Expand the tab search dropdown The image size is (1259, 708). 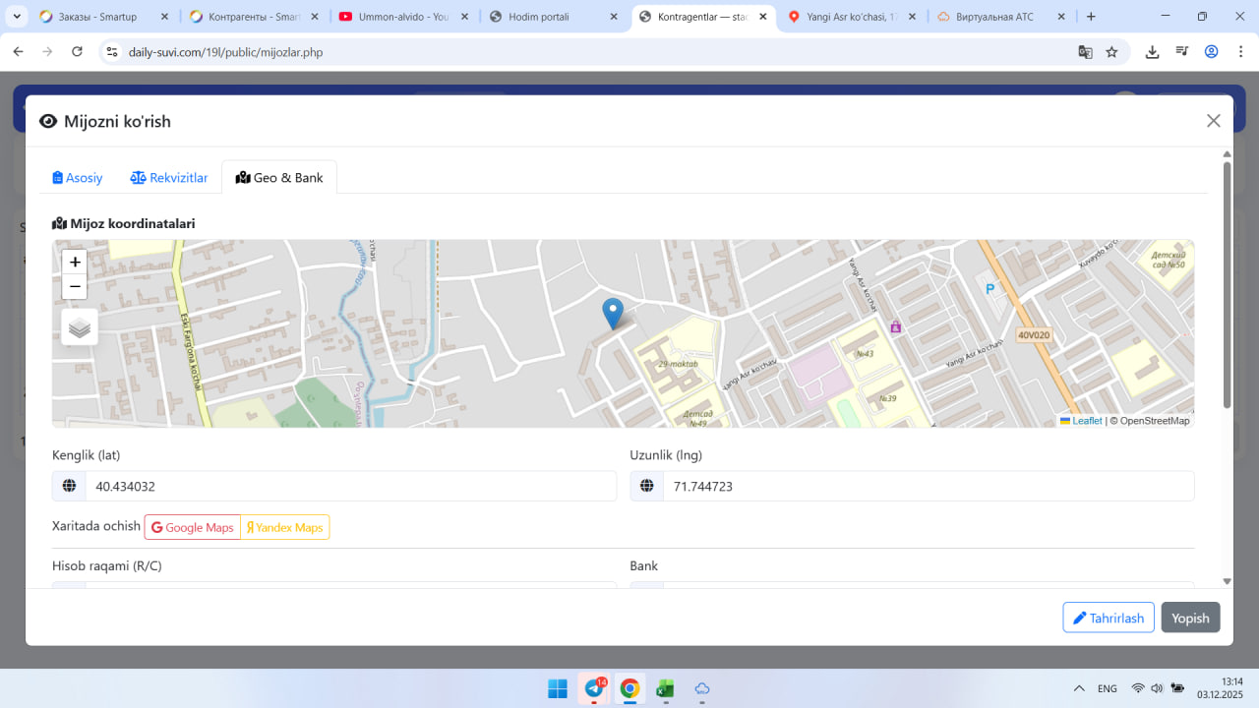[x=17, y=17]
